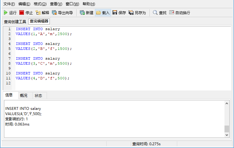Open the 文件(F) menu
This screenshot has height=148, width=234.
[x=9, y=4]
